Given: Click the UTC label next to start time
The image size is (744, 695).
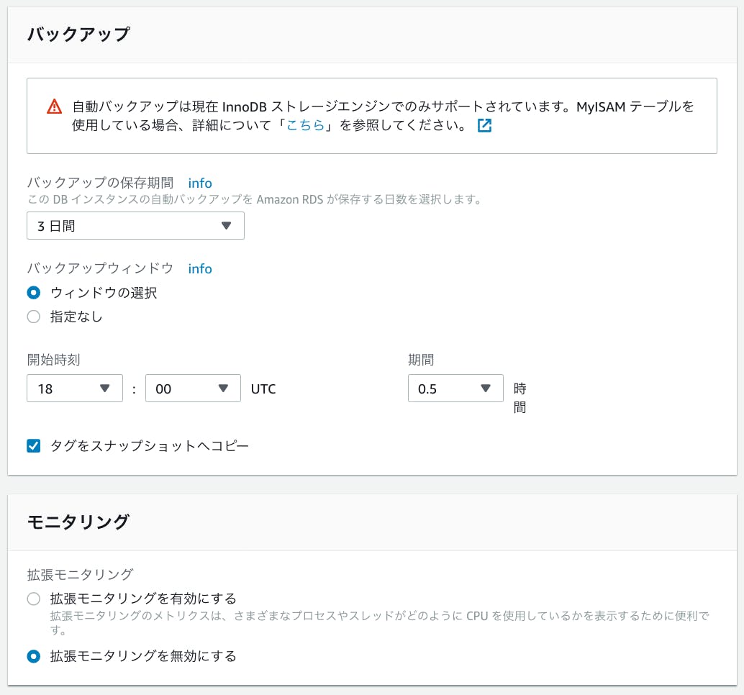Looking at the screenshot, I should pos(263,389).
